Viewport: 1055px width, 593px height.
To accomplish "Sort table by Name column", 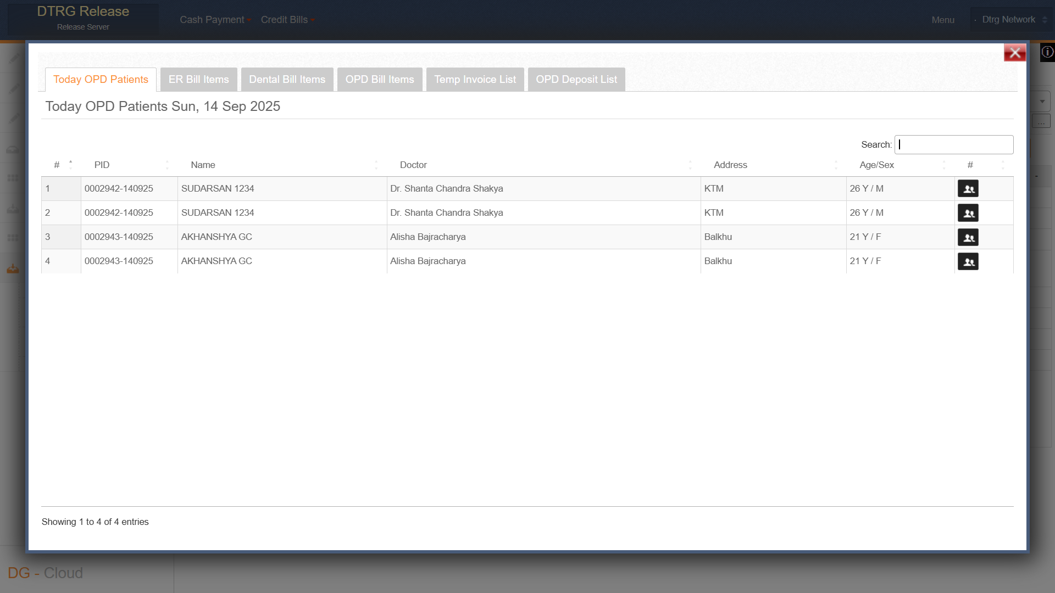I will tap(282, 165).
